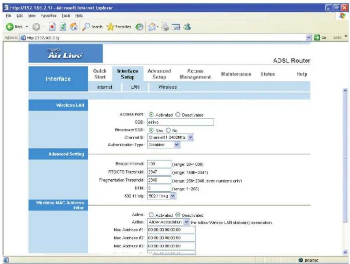The width and height of the screenshot is (350, 264).
Task: Click the Links toolbar label
Action: [337, 37]
